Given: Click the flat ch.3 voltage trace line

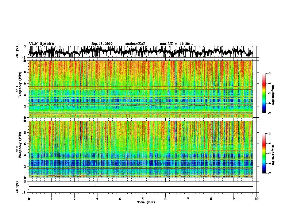Looking at the screenshot, I should point(140,187).
